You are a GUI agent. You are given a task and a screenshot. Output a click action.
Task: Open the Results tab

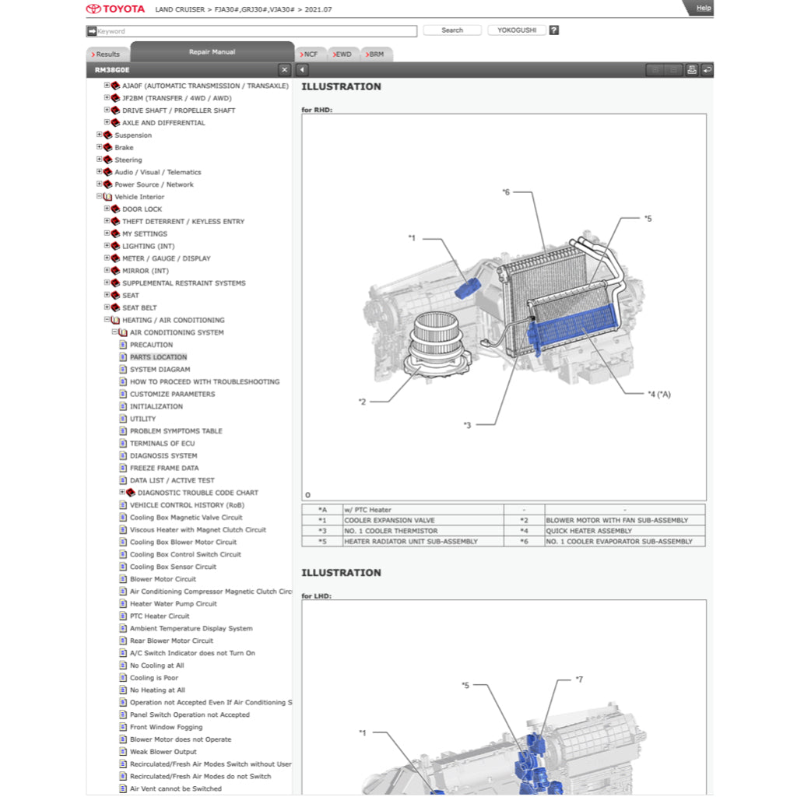(107, 54)
